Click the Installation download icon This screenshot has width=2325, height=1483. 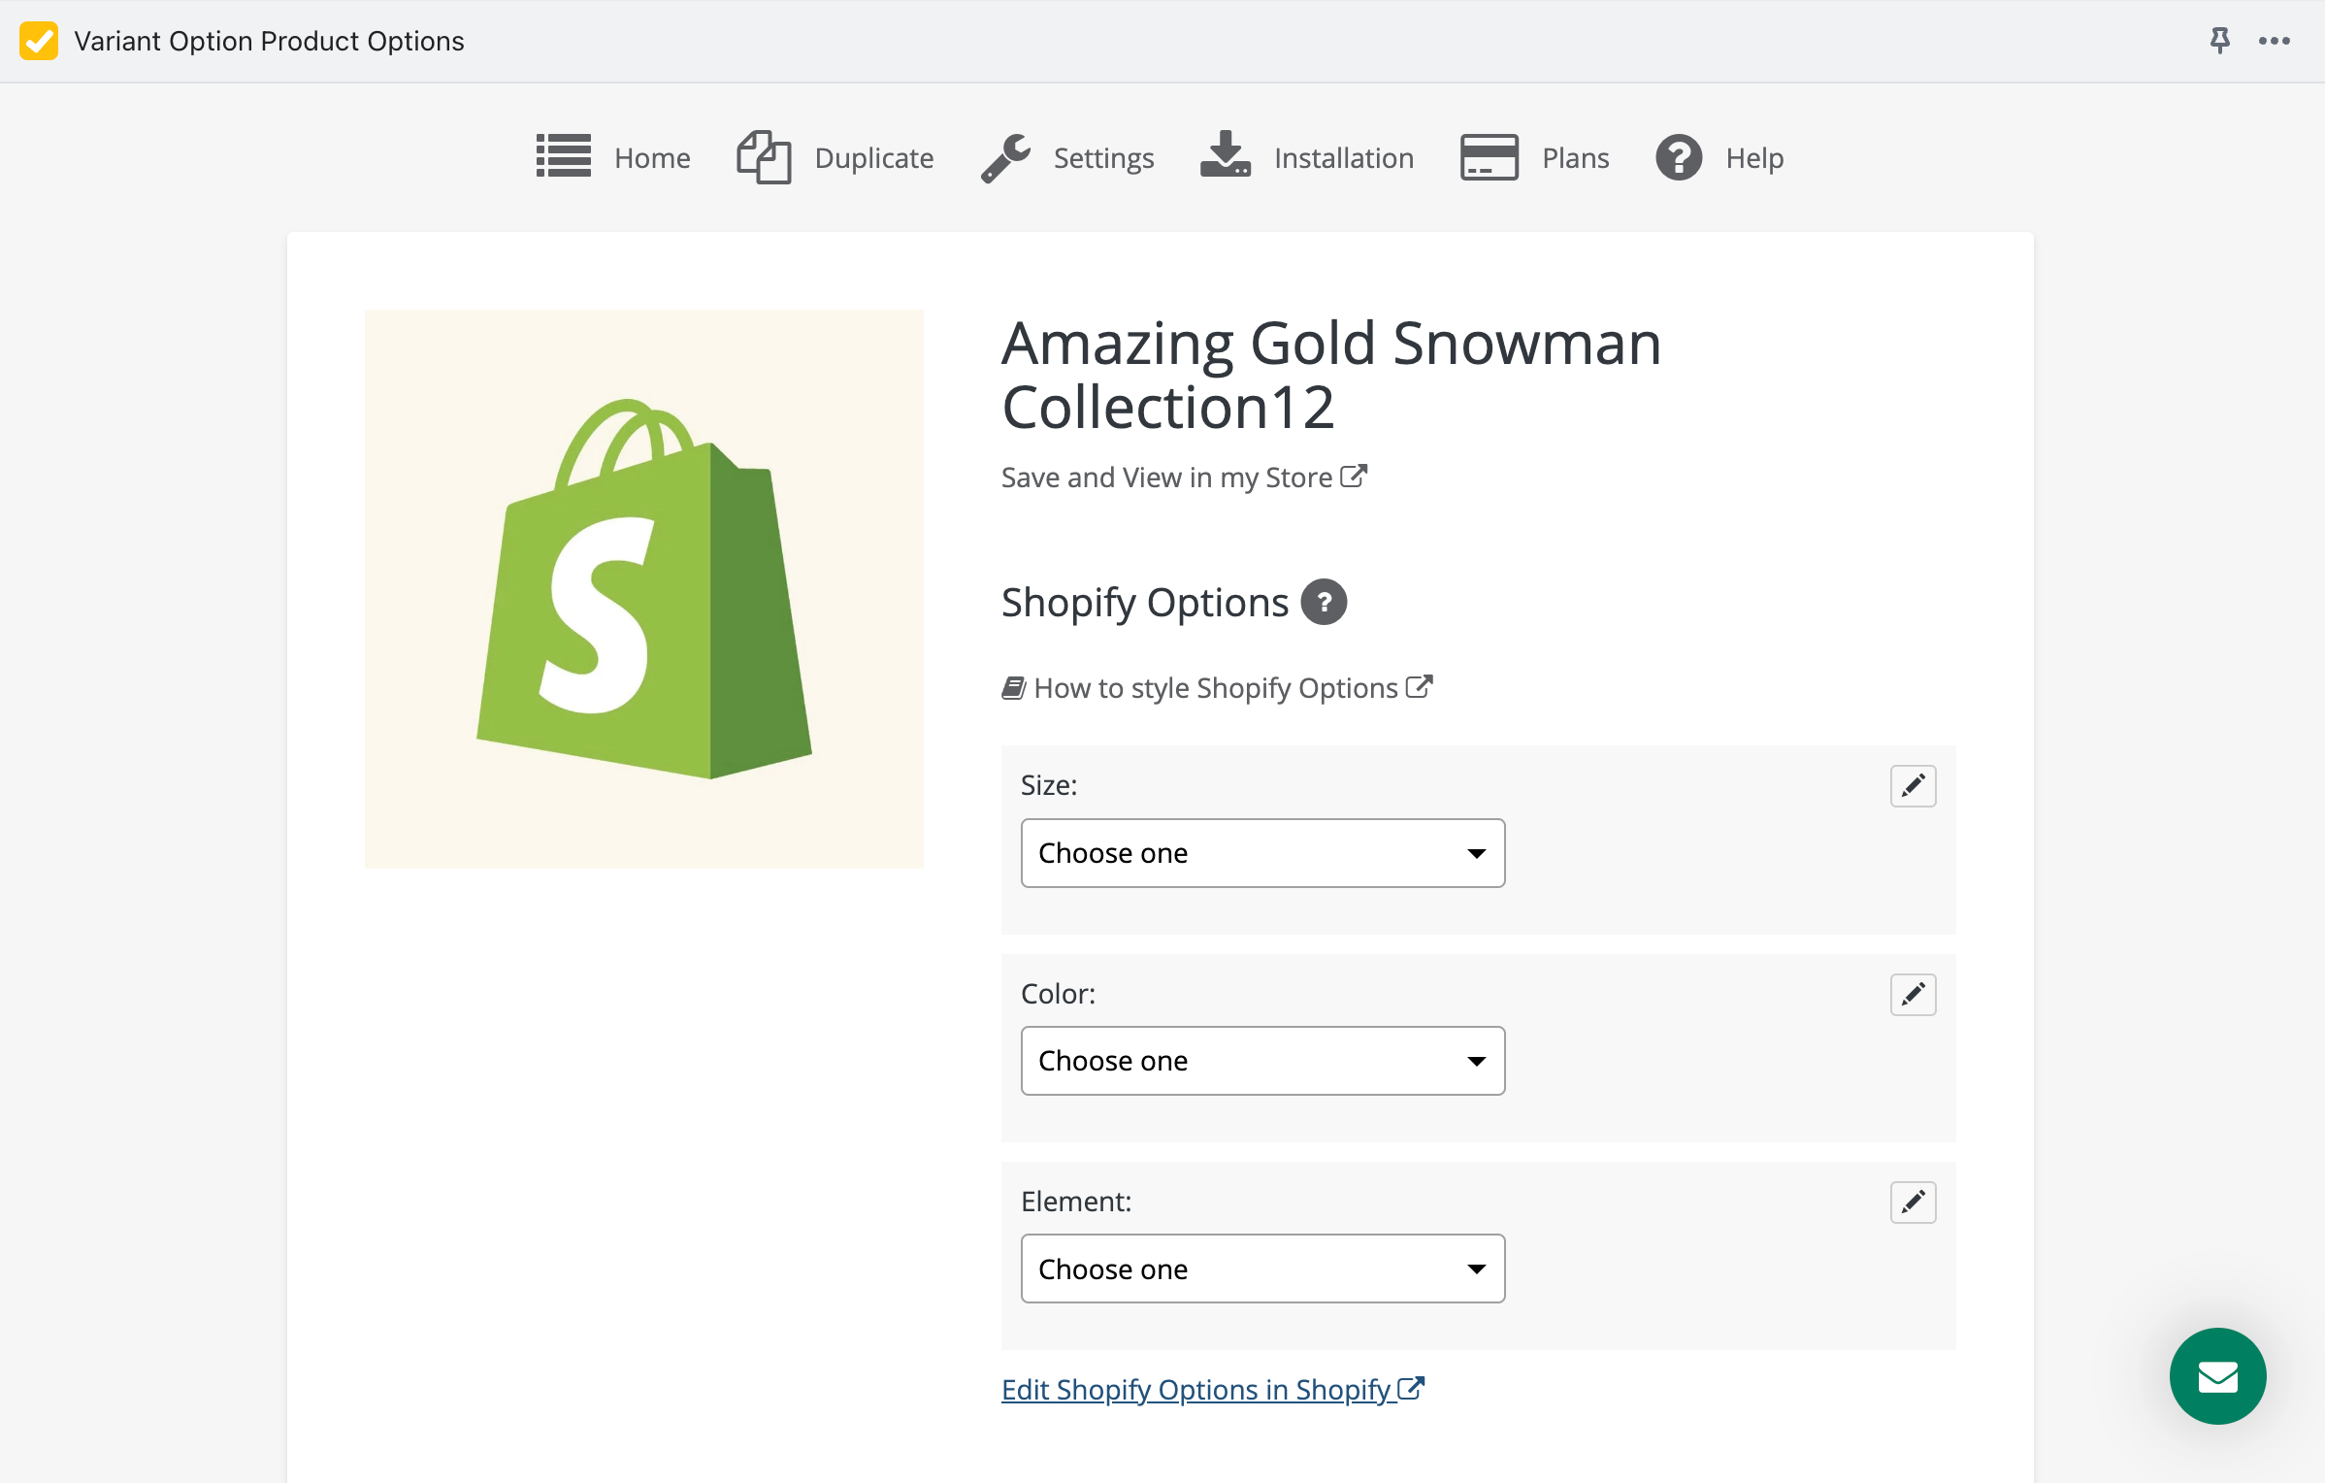[x=1226, y=156]
